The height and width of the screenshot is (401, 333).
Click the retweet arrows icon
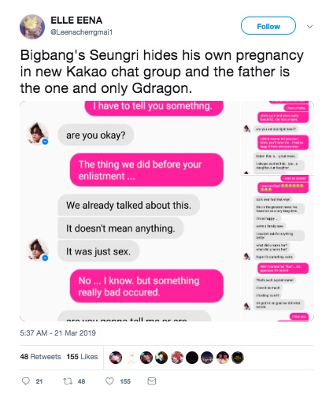coord(68,381)
